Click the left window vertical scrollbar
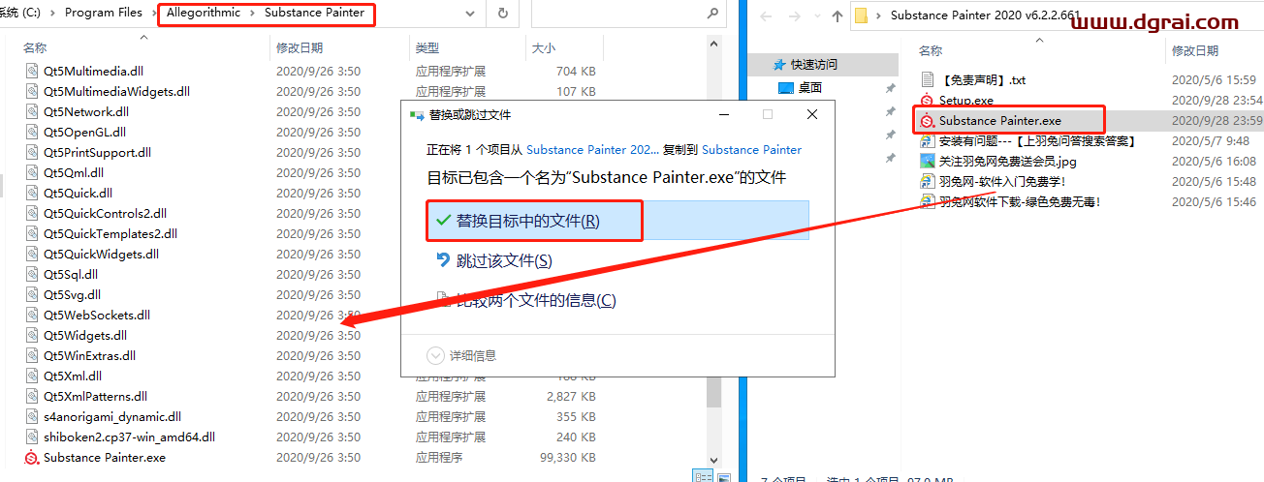 (x=714, y=391)
